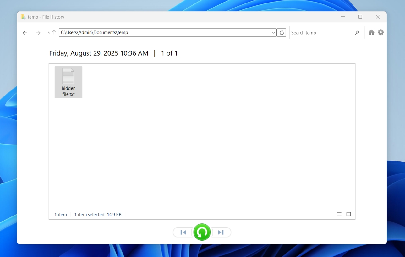
Task: Go to the previous backup version
Action: point(183,232)
